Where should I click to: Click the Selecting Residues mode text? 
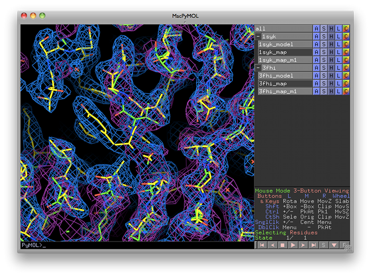coord(287,233)
